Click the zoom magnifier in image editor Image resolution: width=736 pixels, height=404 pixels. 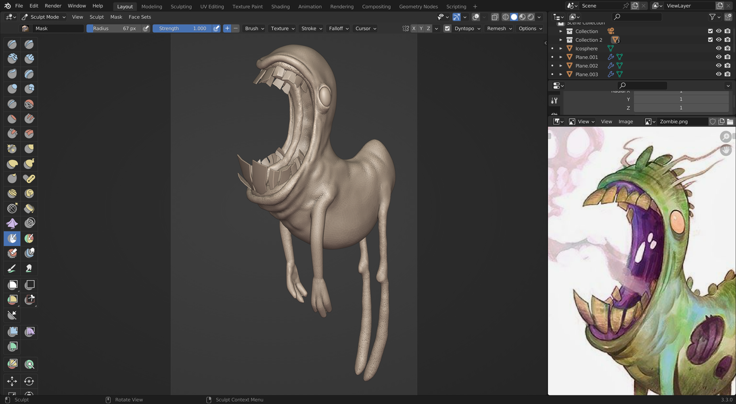[x=726, y=137]
